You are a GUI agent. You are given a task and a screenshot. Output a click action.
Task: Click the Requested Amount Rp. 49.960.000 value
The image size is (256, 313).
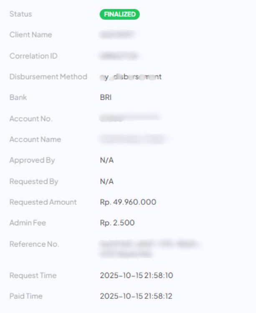click(x=128, y=202)
